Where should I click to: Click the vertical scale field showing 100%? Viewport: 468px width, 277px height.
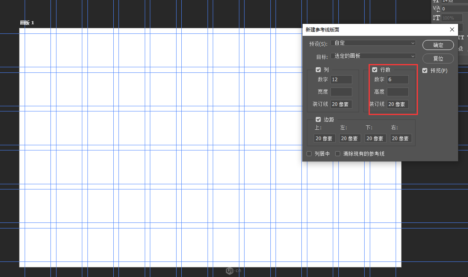click(452, 18)
